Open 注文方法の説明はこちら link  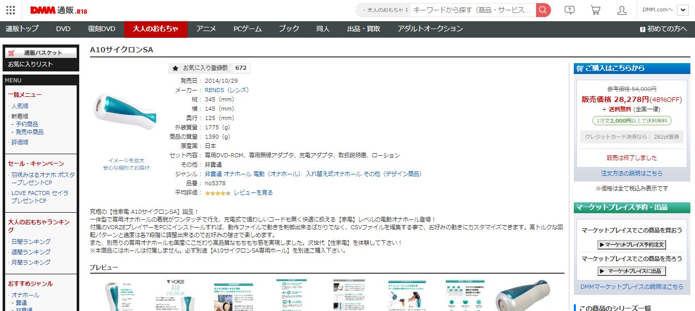(632, 173)
